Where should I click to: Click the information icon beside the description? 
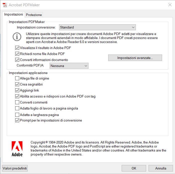pos(17,36)
